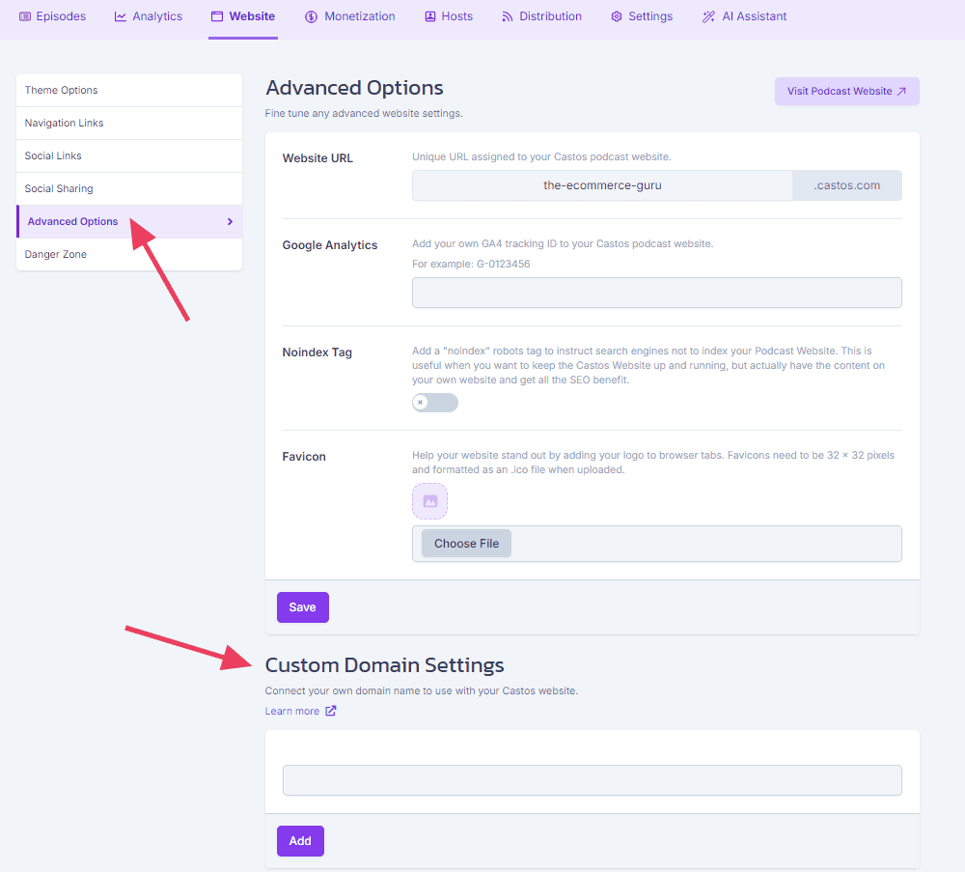Go to the Monetization tab
965x872 pixels.
click(x=350, y=16)
